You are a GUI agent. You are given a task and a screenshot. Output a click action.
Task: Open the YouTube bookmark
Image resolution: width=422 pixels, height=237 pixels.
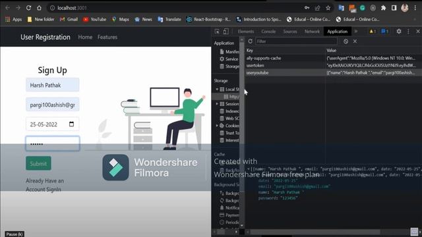click(x=95, y=19)
